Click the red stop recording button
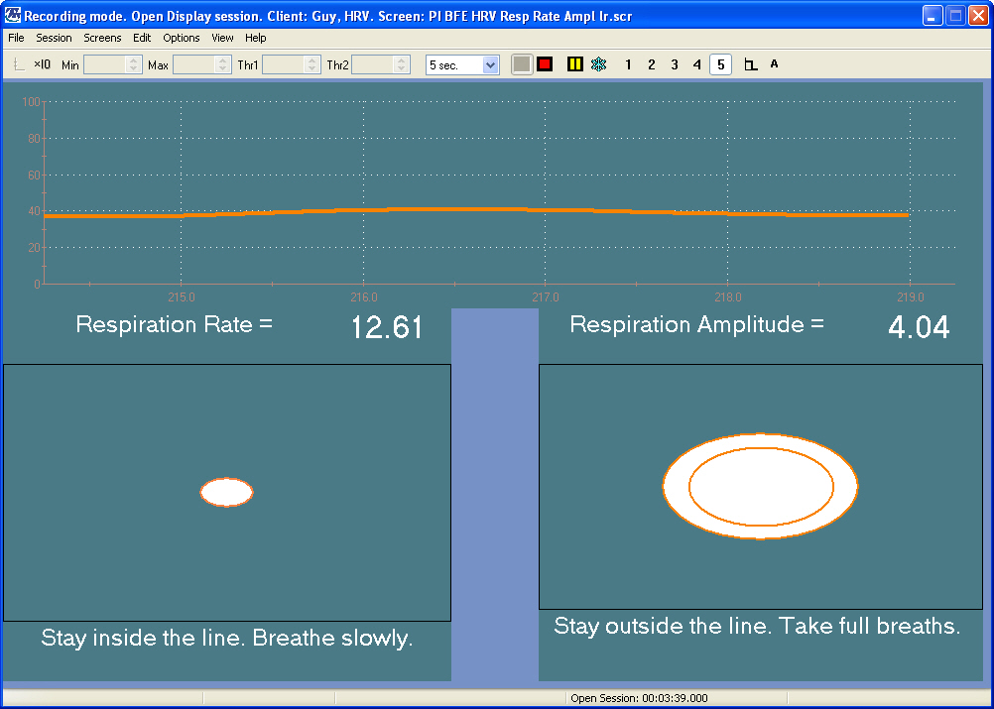This screenshot has height=709, width=994. (x=545, y=64)
